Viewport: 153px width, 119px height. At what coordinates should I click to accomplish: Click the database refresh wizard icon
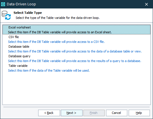[6, 15]
